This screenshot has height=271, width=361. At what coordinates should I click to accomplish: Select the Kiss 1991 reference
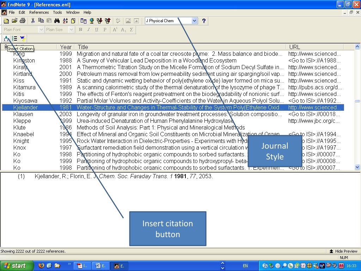coord(173,81)
